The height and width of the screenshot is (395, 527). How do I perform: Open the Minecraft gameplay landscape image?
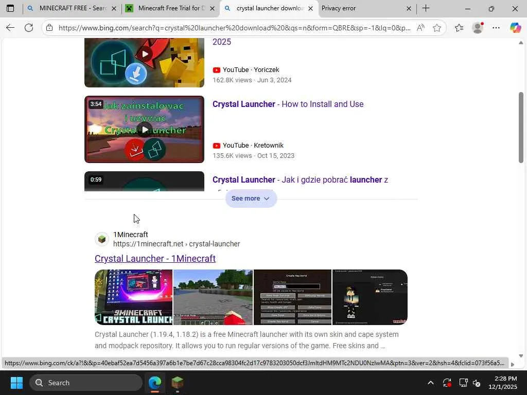[x=213, y=297]
